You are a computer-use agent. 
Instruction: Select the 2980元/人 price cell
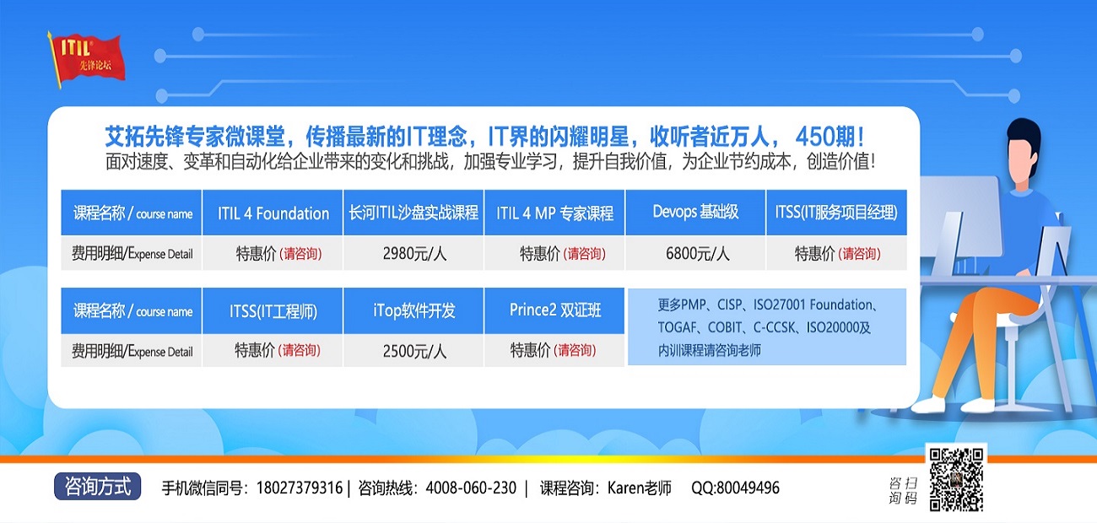pos(414,253)
